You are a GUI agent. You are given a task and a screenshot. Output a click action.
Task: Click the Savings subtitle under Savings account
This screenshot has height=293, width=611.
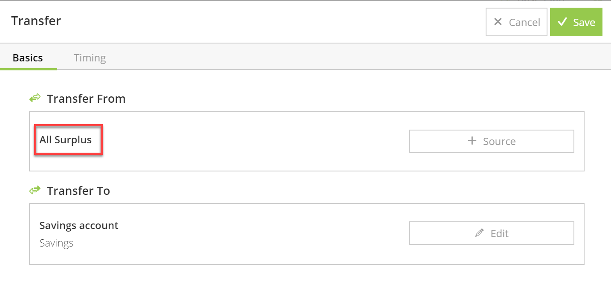[56, 243]
